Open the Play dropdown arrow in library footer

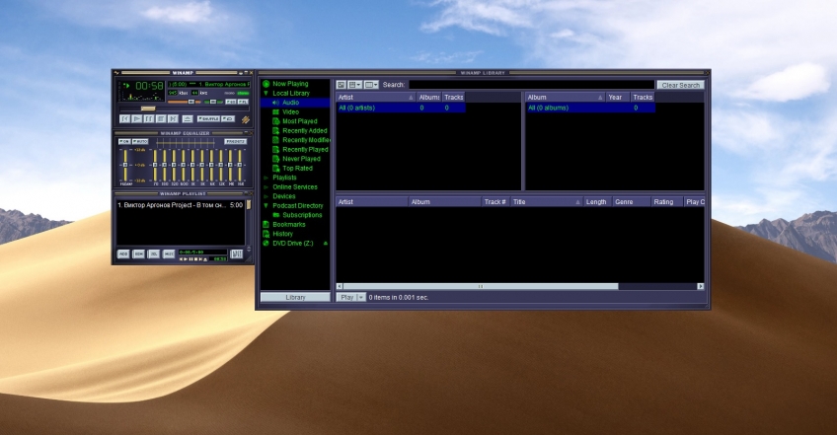pyautogui.click(x=361, y=297)
